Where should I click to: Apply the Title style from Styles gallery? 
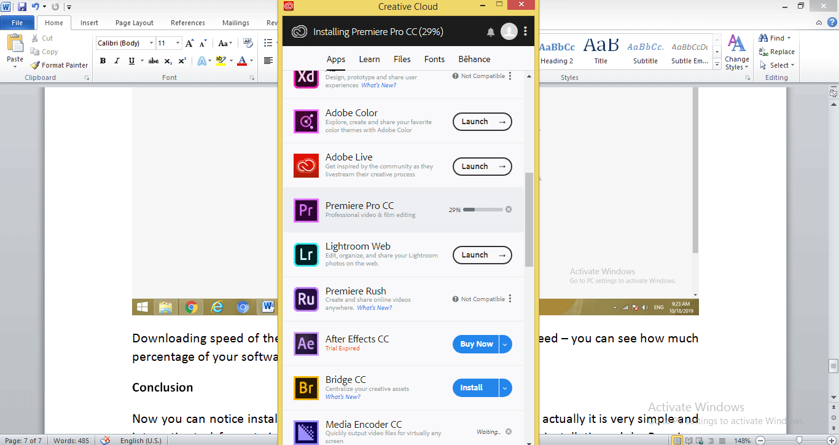pyautogui.click(x=601, y=52)
